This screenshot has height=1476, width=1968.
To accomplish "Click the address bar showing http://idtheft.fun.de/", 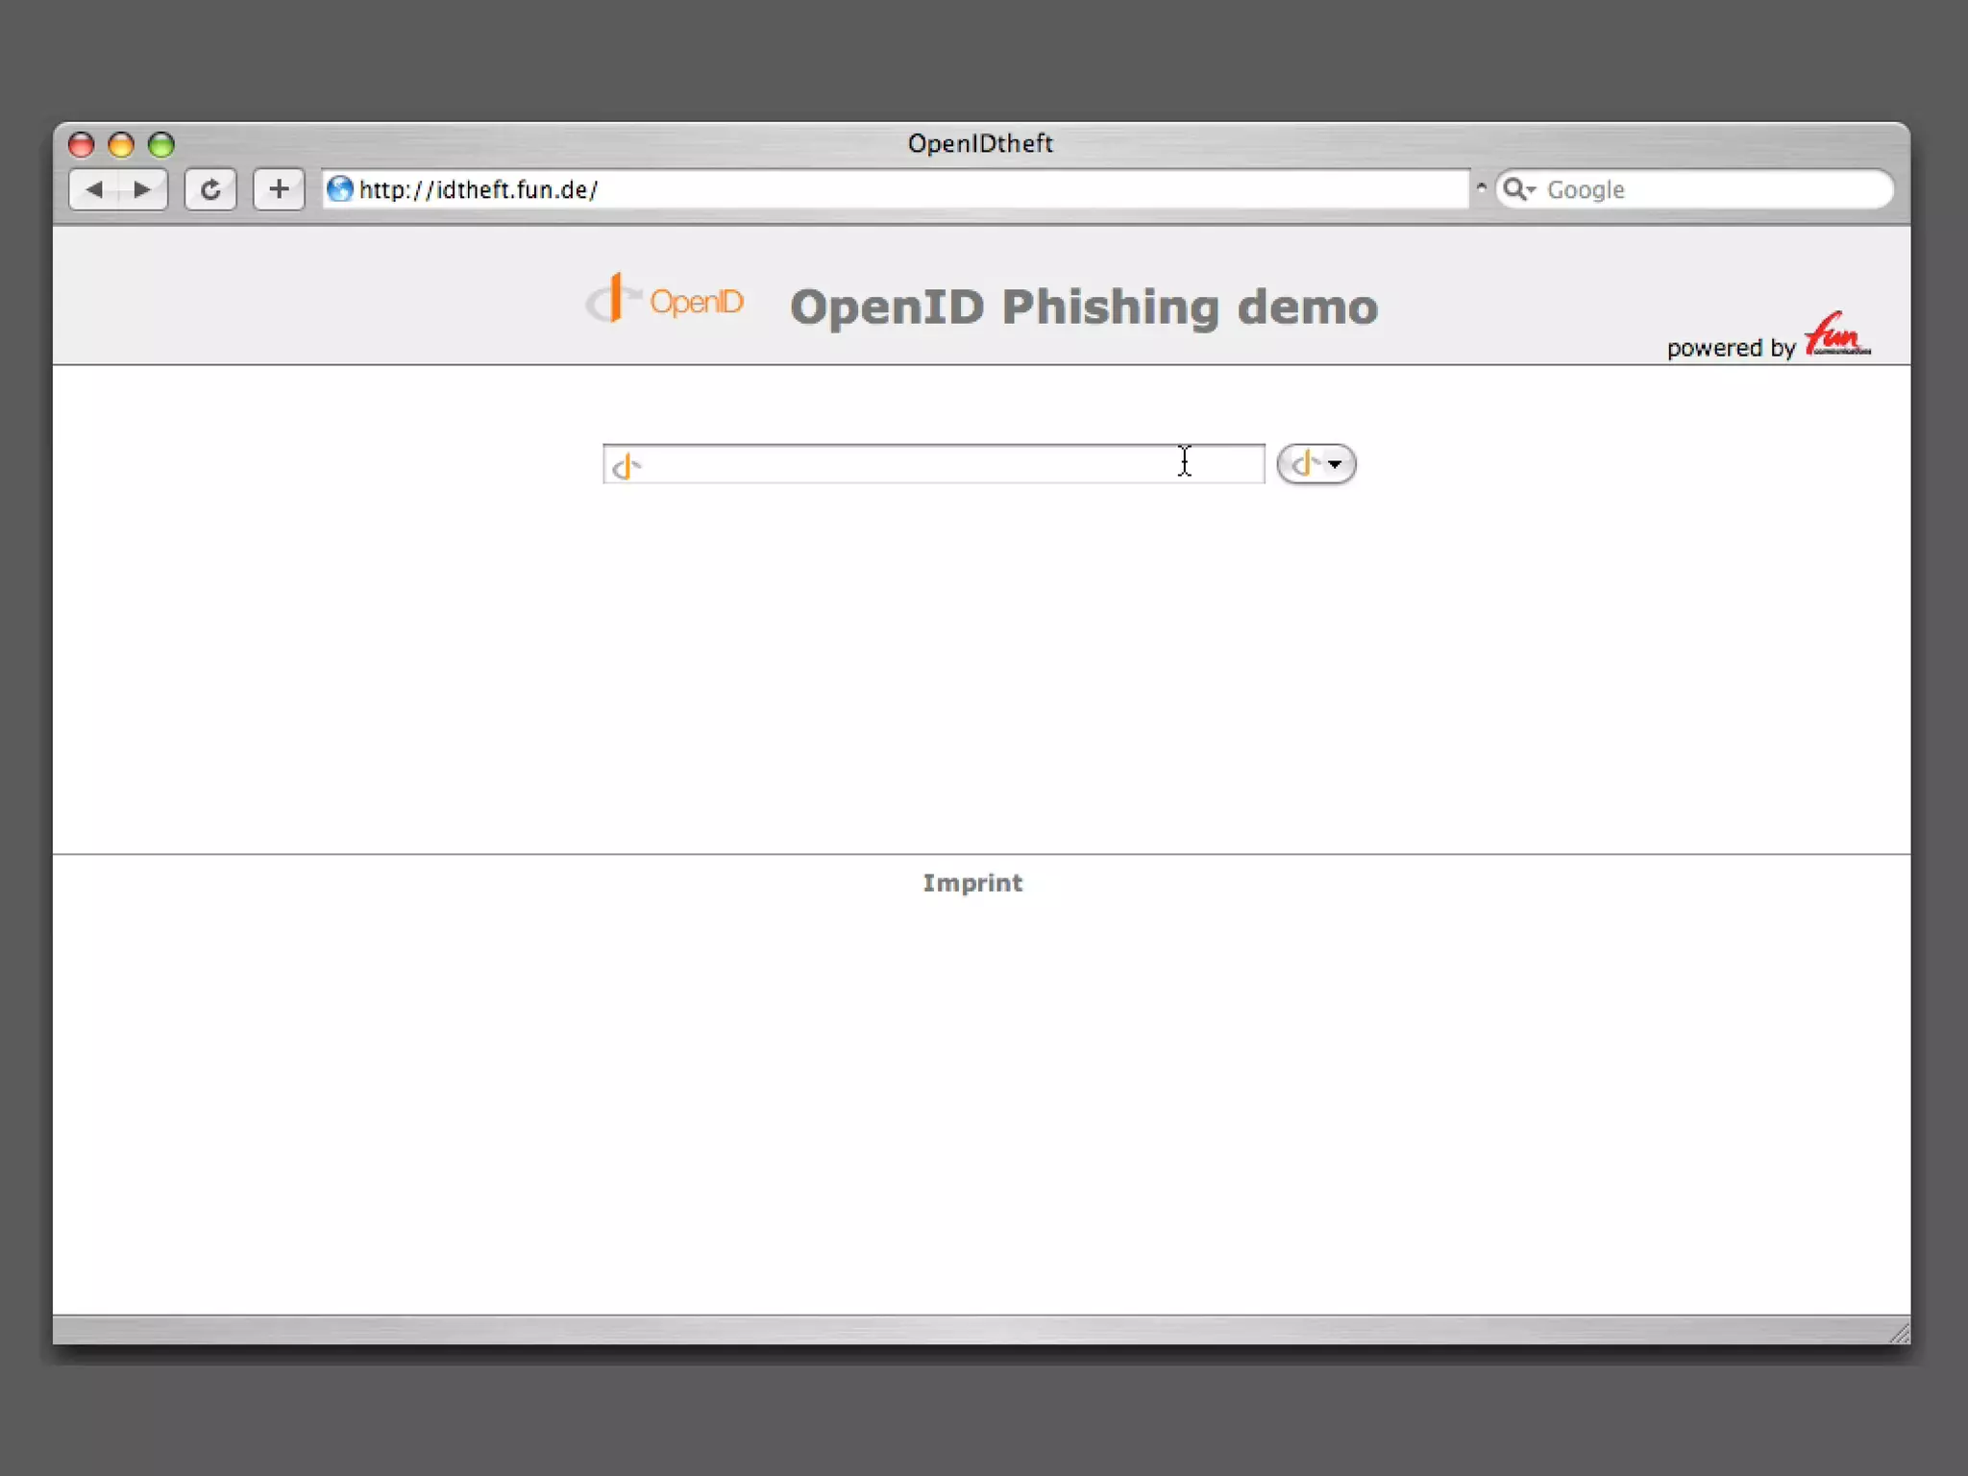I will click(896, 189).
